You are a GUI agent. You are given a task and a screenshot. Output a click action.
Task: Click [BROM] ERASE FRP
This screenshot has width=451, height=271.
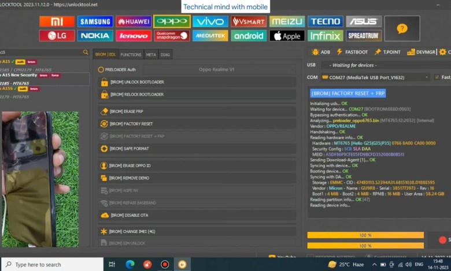pyautogui.click(x=197, y=111)
